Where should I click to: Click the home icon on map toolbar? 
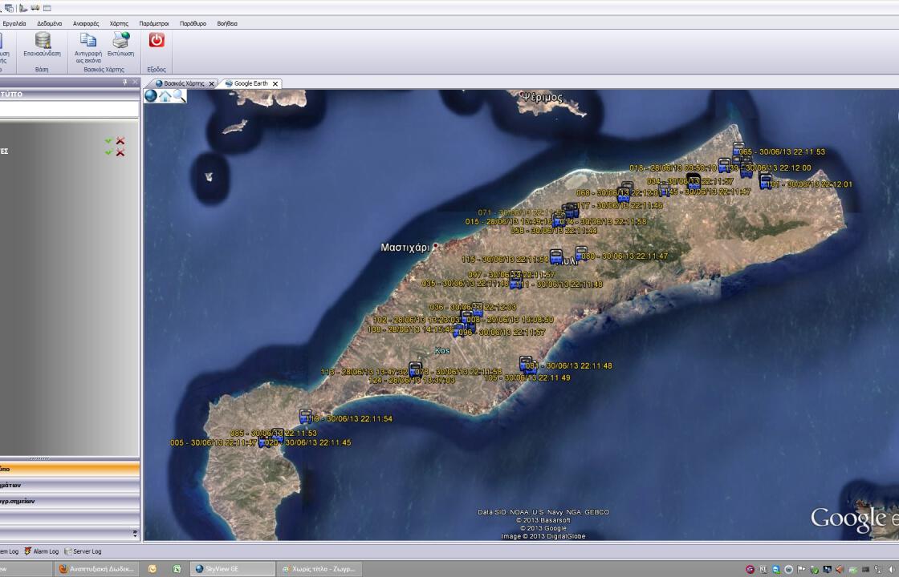point(165,95)
